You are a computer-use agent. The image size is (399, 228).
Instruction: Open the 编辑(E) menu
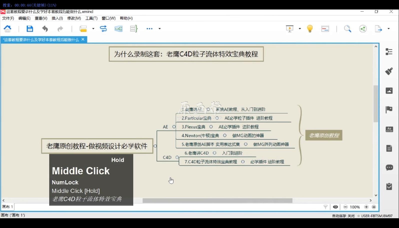pyautogui.click(x=24, y=18)
